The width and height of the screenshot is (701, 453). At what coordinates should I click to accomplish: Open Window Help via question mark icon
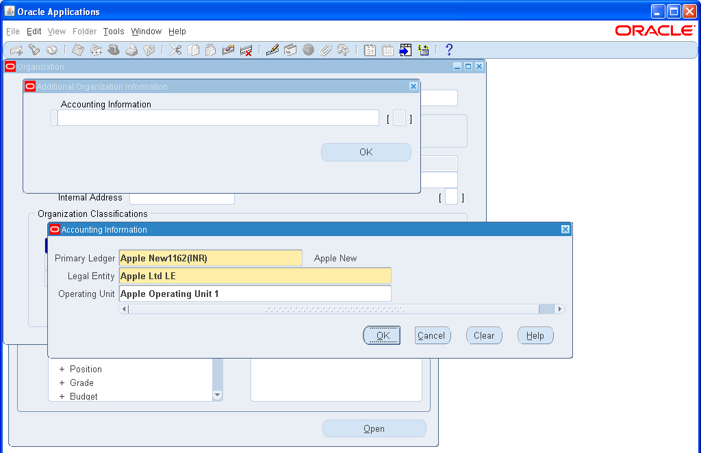(x=448, y=49)
